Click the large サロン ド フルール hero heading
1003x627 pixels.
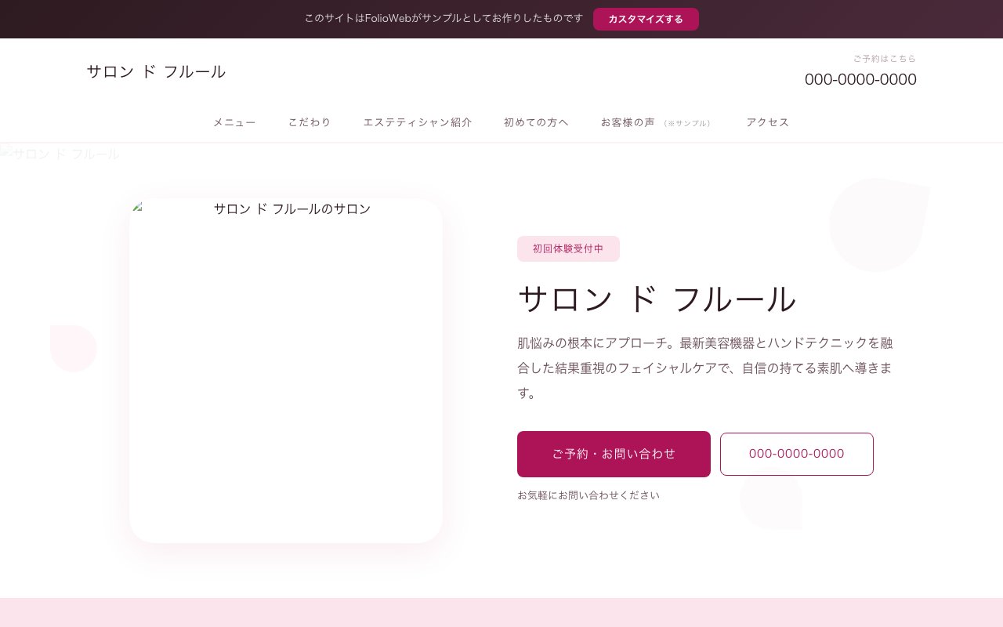(657, 299)
